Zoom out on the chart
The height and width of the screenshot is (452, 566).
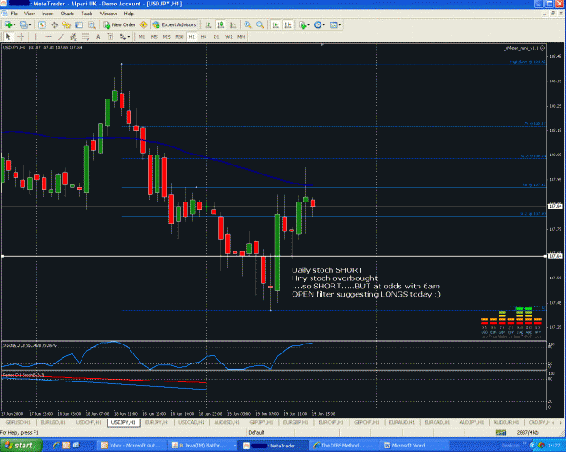[260, 24]
